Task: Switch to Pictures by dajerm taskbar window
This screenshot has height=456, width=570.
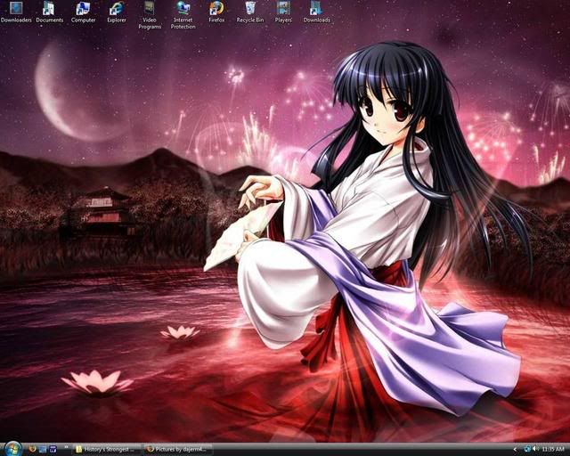Action: click(x=176, y=449)
